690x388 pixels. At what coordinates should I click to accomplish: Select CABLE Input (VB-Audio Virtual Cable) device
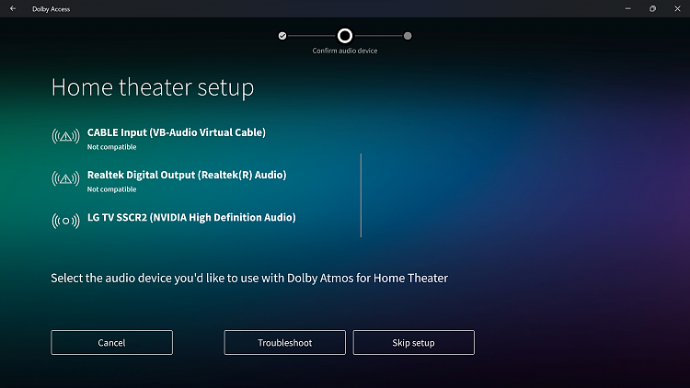point(177,132)
